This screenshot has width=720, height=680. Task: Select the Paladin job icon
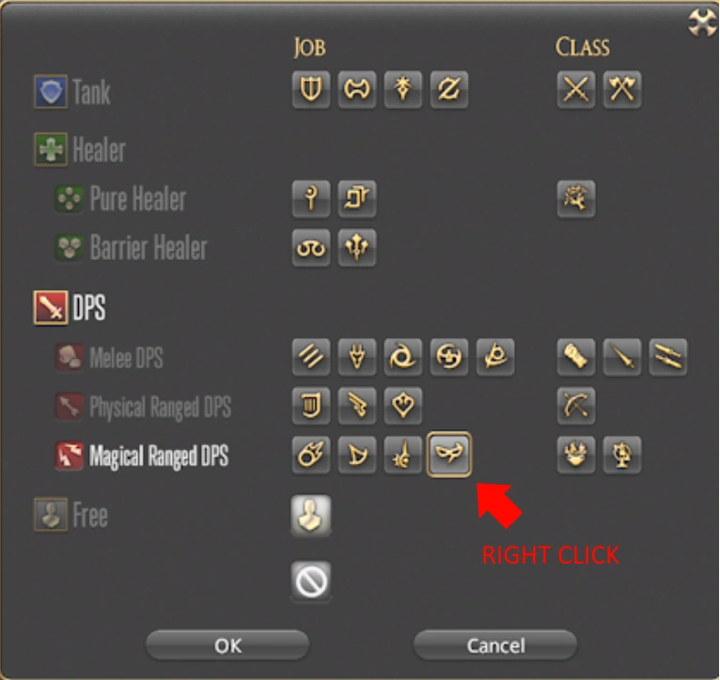(311, 89)
